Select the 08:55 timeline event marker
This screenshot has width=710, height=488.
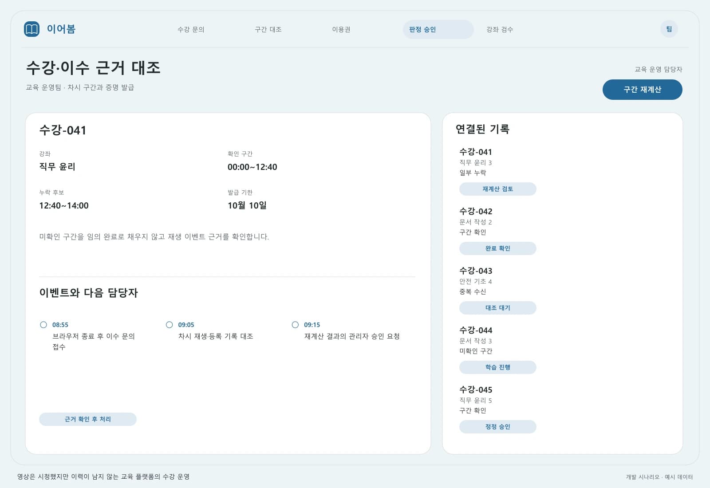tap(43, 325)
